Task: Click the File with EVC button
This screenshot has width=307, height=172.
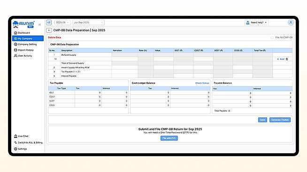Action: point(169,138)
